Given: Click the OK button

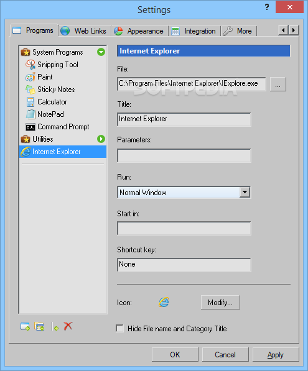Looking at the screenshot, I should click(x=175, y=354).
